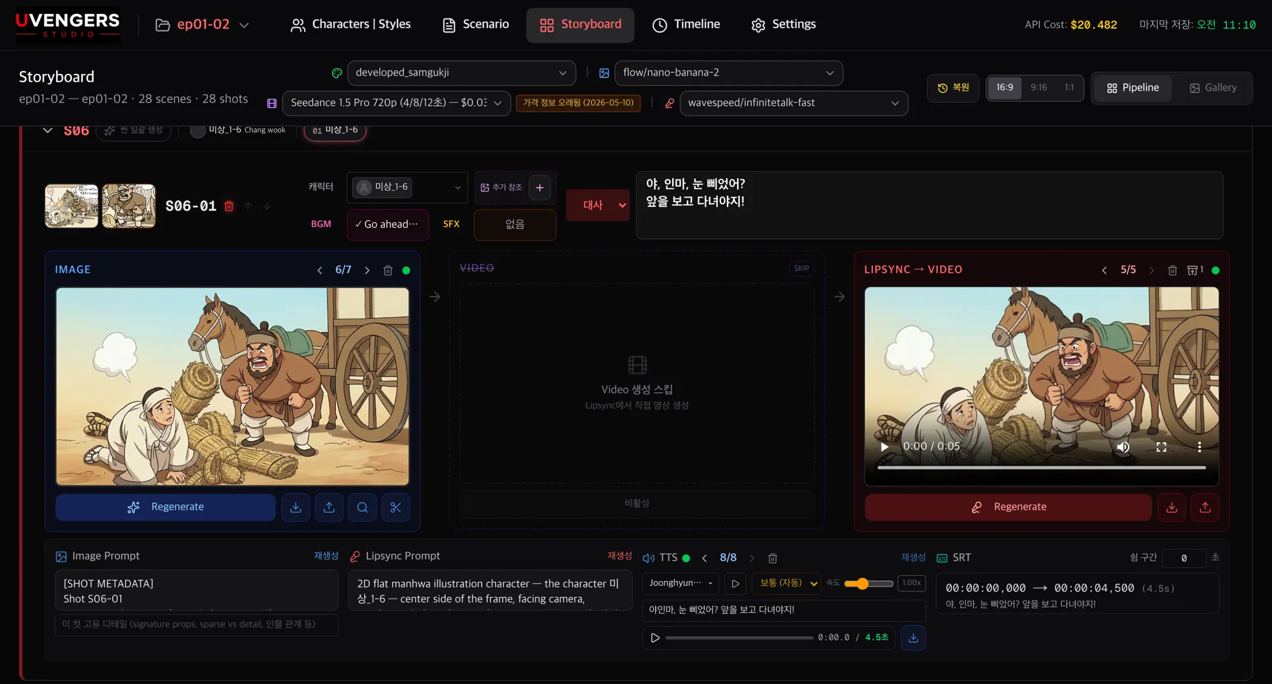The width and height of the screenshot is (1272, 684).
Task: Switch to Gallery view
Action: pyautogui.click(x=1213, y=88)
